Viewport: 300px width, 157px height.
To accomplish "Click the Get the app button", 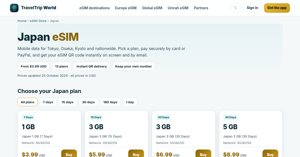I will 277,8.
